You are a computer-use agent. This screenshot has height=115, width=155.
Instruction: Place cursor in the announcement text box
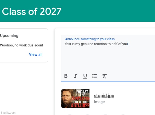pos(108,58)
